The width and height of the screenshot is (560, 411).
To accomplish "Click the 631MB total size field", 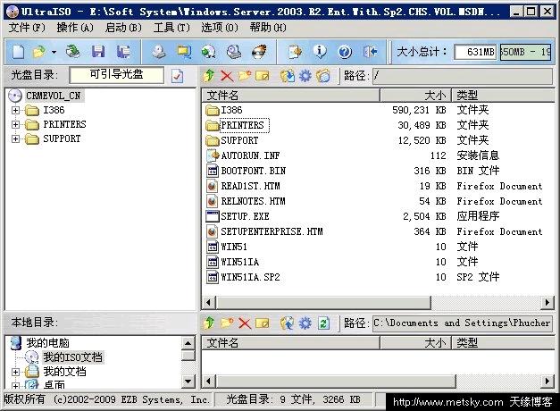I will pos(475,52).
